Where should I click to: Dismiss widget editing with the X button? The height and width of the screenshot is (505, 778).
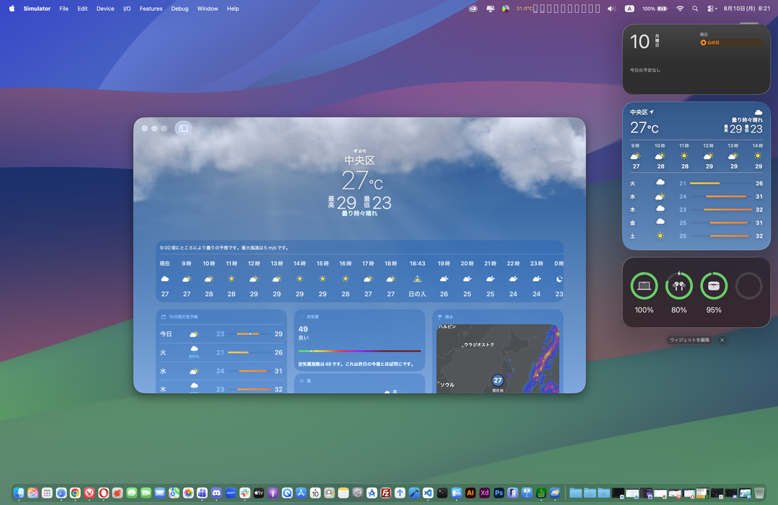723,340
